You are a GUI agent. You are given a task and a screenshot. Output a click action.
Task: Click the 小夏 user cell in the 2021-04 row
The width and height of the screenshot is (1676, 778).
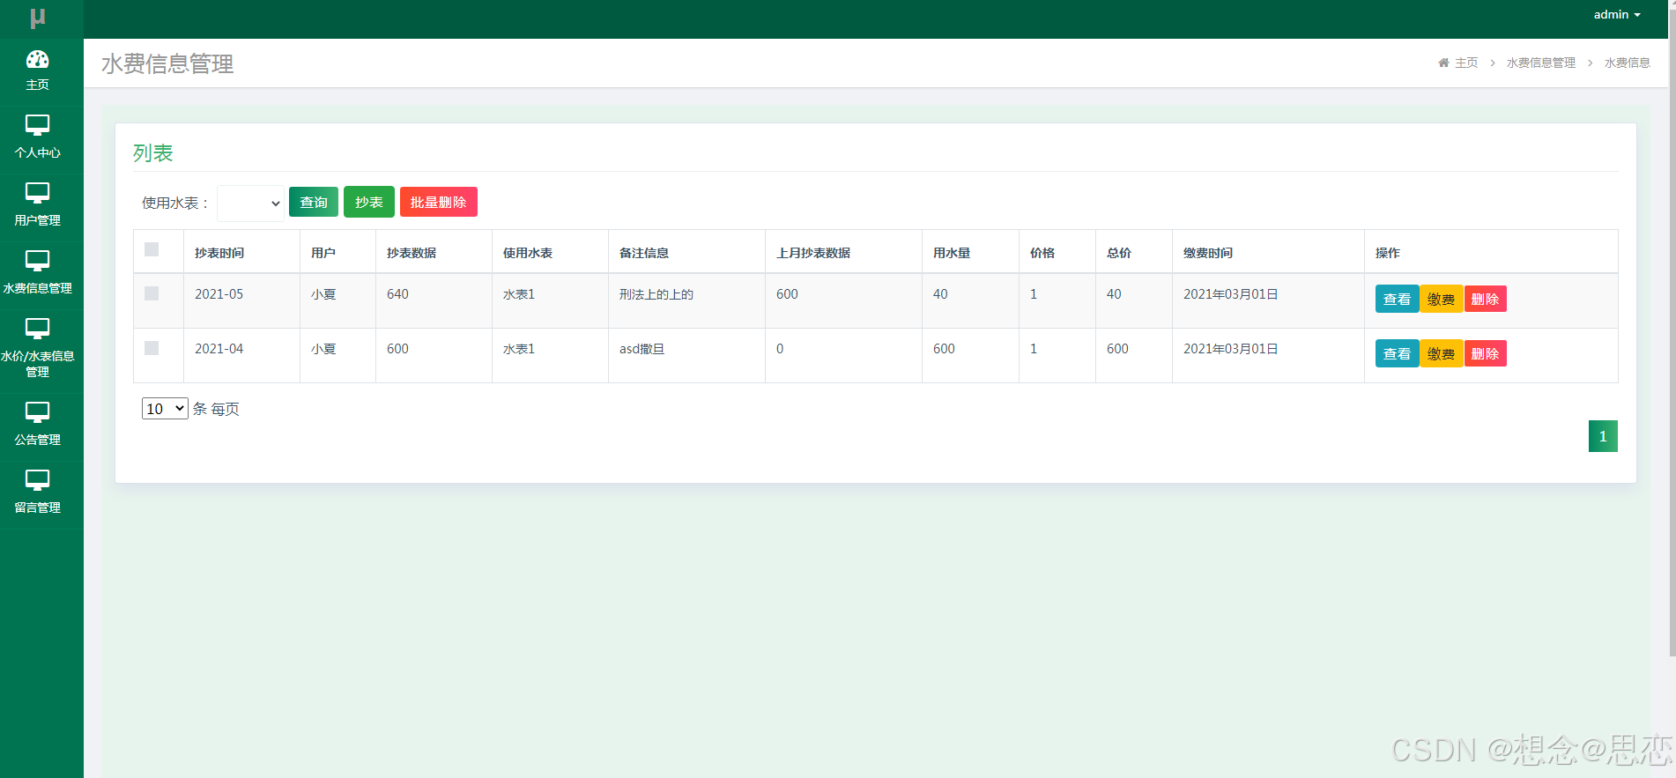pos(323,349)
